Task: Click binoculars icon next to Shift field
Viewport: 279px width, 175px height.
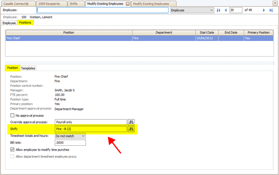Action: pos(131,129)
